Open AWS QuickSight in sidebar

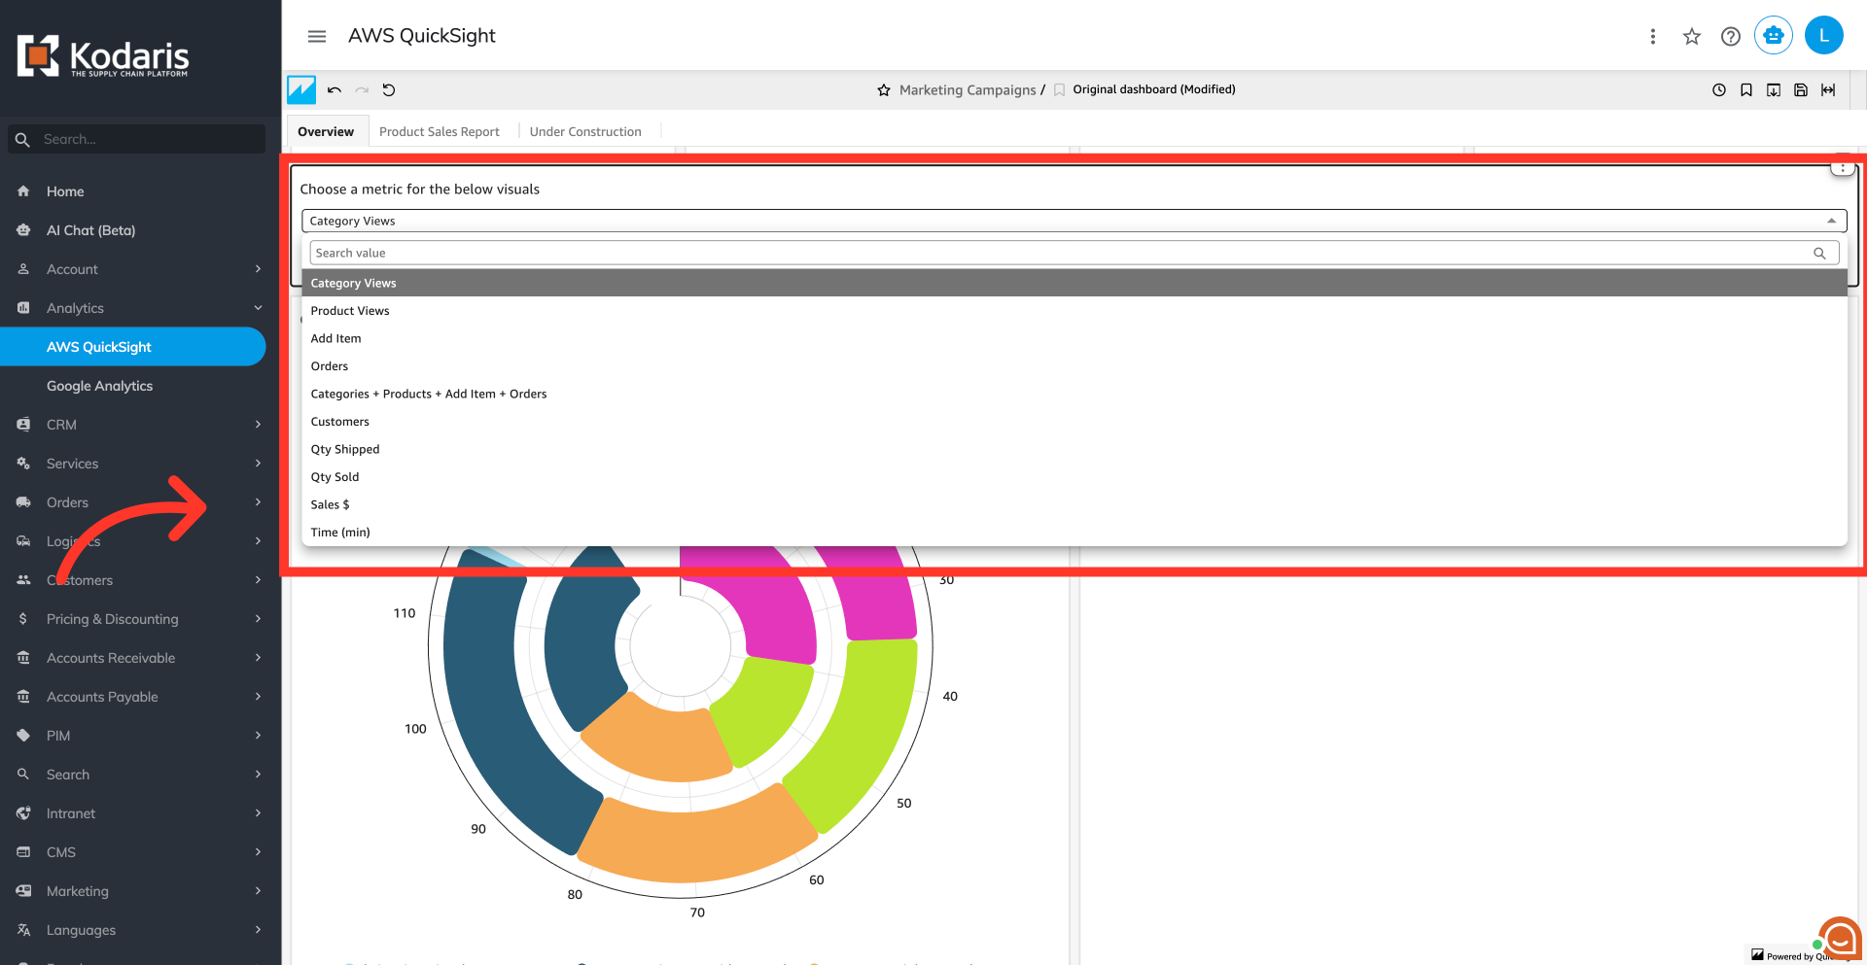132,347
